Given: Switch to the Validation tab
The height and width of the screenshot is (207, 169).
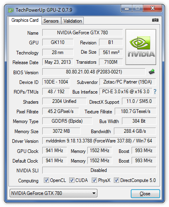Looking at the screenshot, I should [72, 21].
